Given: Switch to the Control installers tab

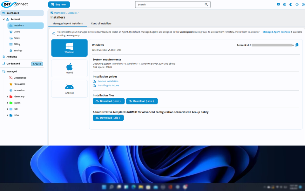Looking at the screenshot, I should 101,23.
